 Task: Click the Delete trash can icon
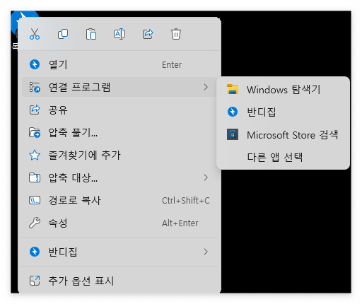click(176, 34)
